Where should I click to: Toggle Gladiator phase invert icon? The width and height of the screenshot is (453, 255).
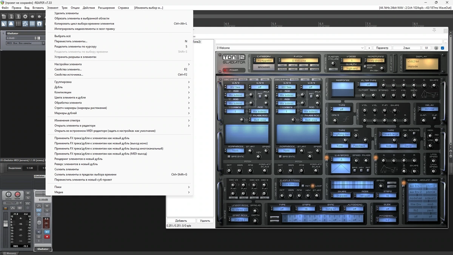pyautogui.click(x=47, y=215)
